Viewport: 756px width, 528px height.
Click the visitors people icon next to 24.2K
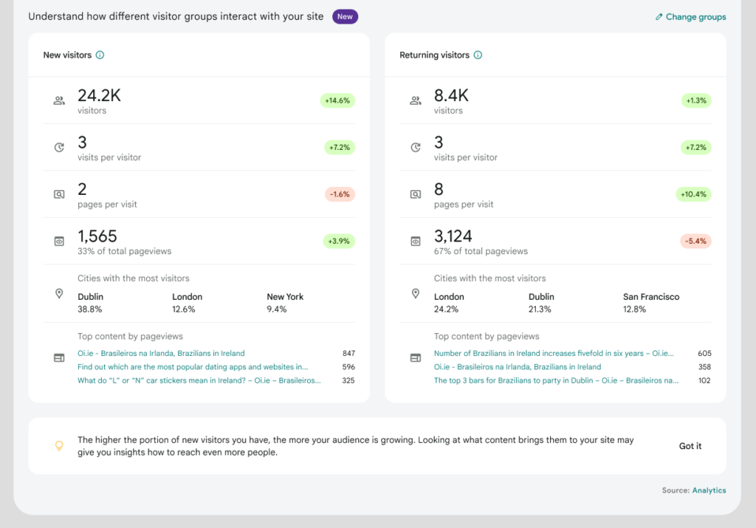59,100
